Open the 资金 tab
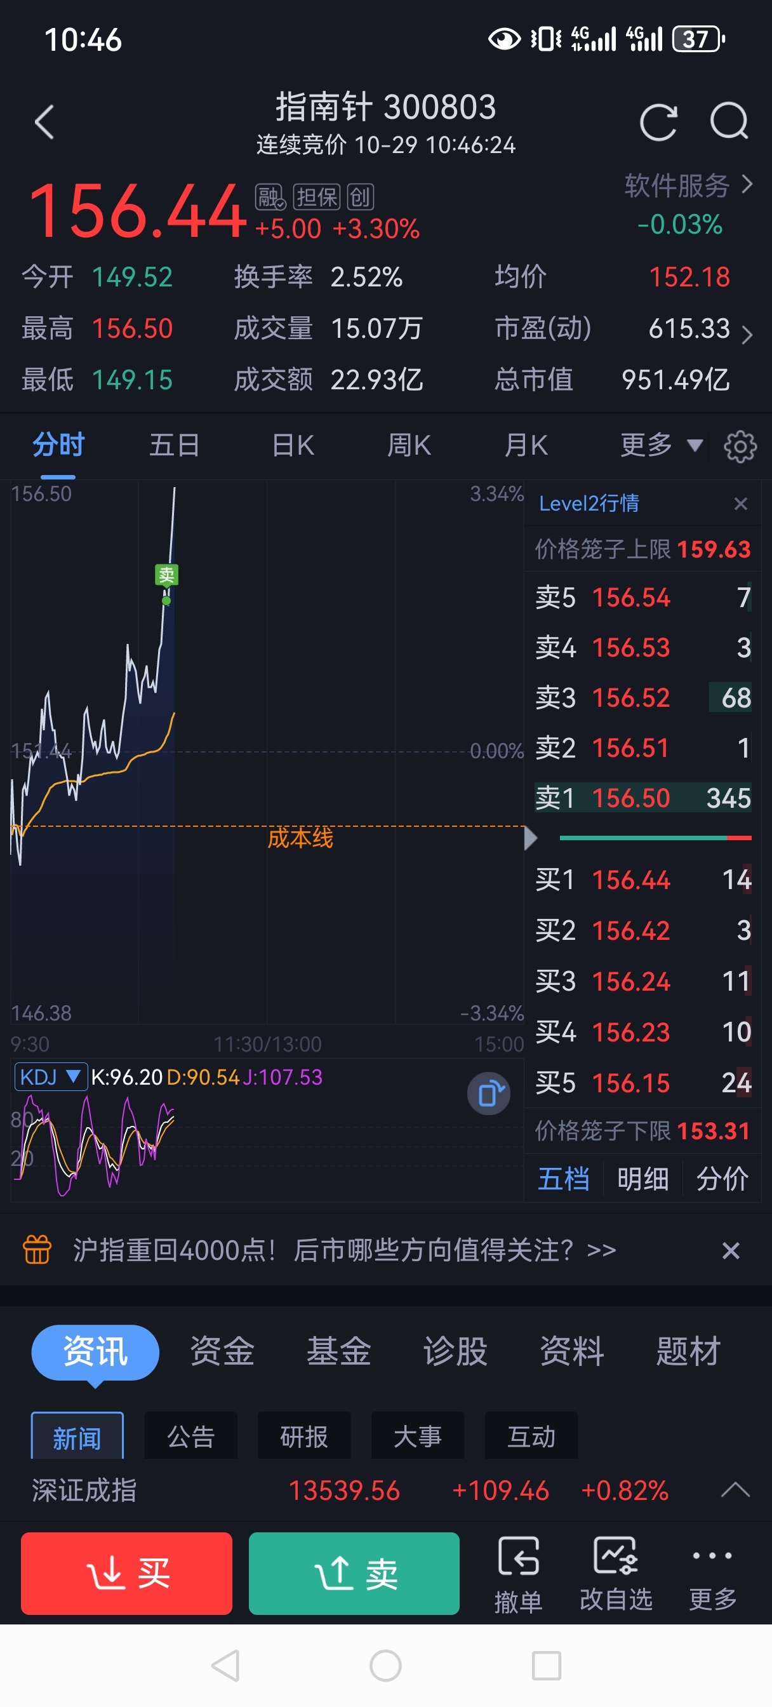The height and width of the screenshot is (1707, 772). (x=222, y=1351)
